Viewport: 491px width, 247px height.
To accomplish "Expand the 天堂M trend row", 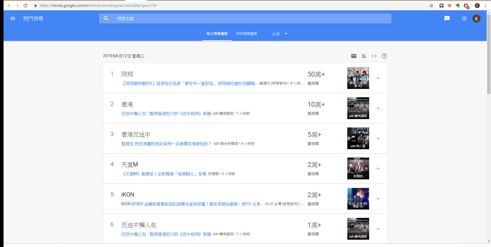I will (378, 168).
